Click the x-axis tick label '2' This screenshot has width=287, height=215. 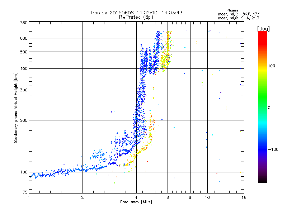[x=83, y=197]
